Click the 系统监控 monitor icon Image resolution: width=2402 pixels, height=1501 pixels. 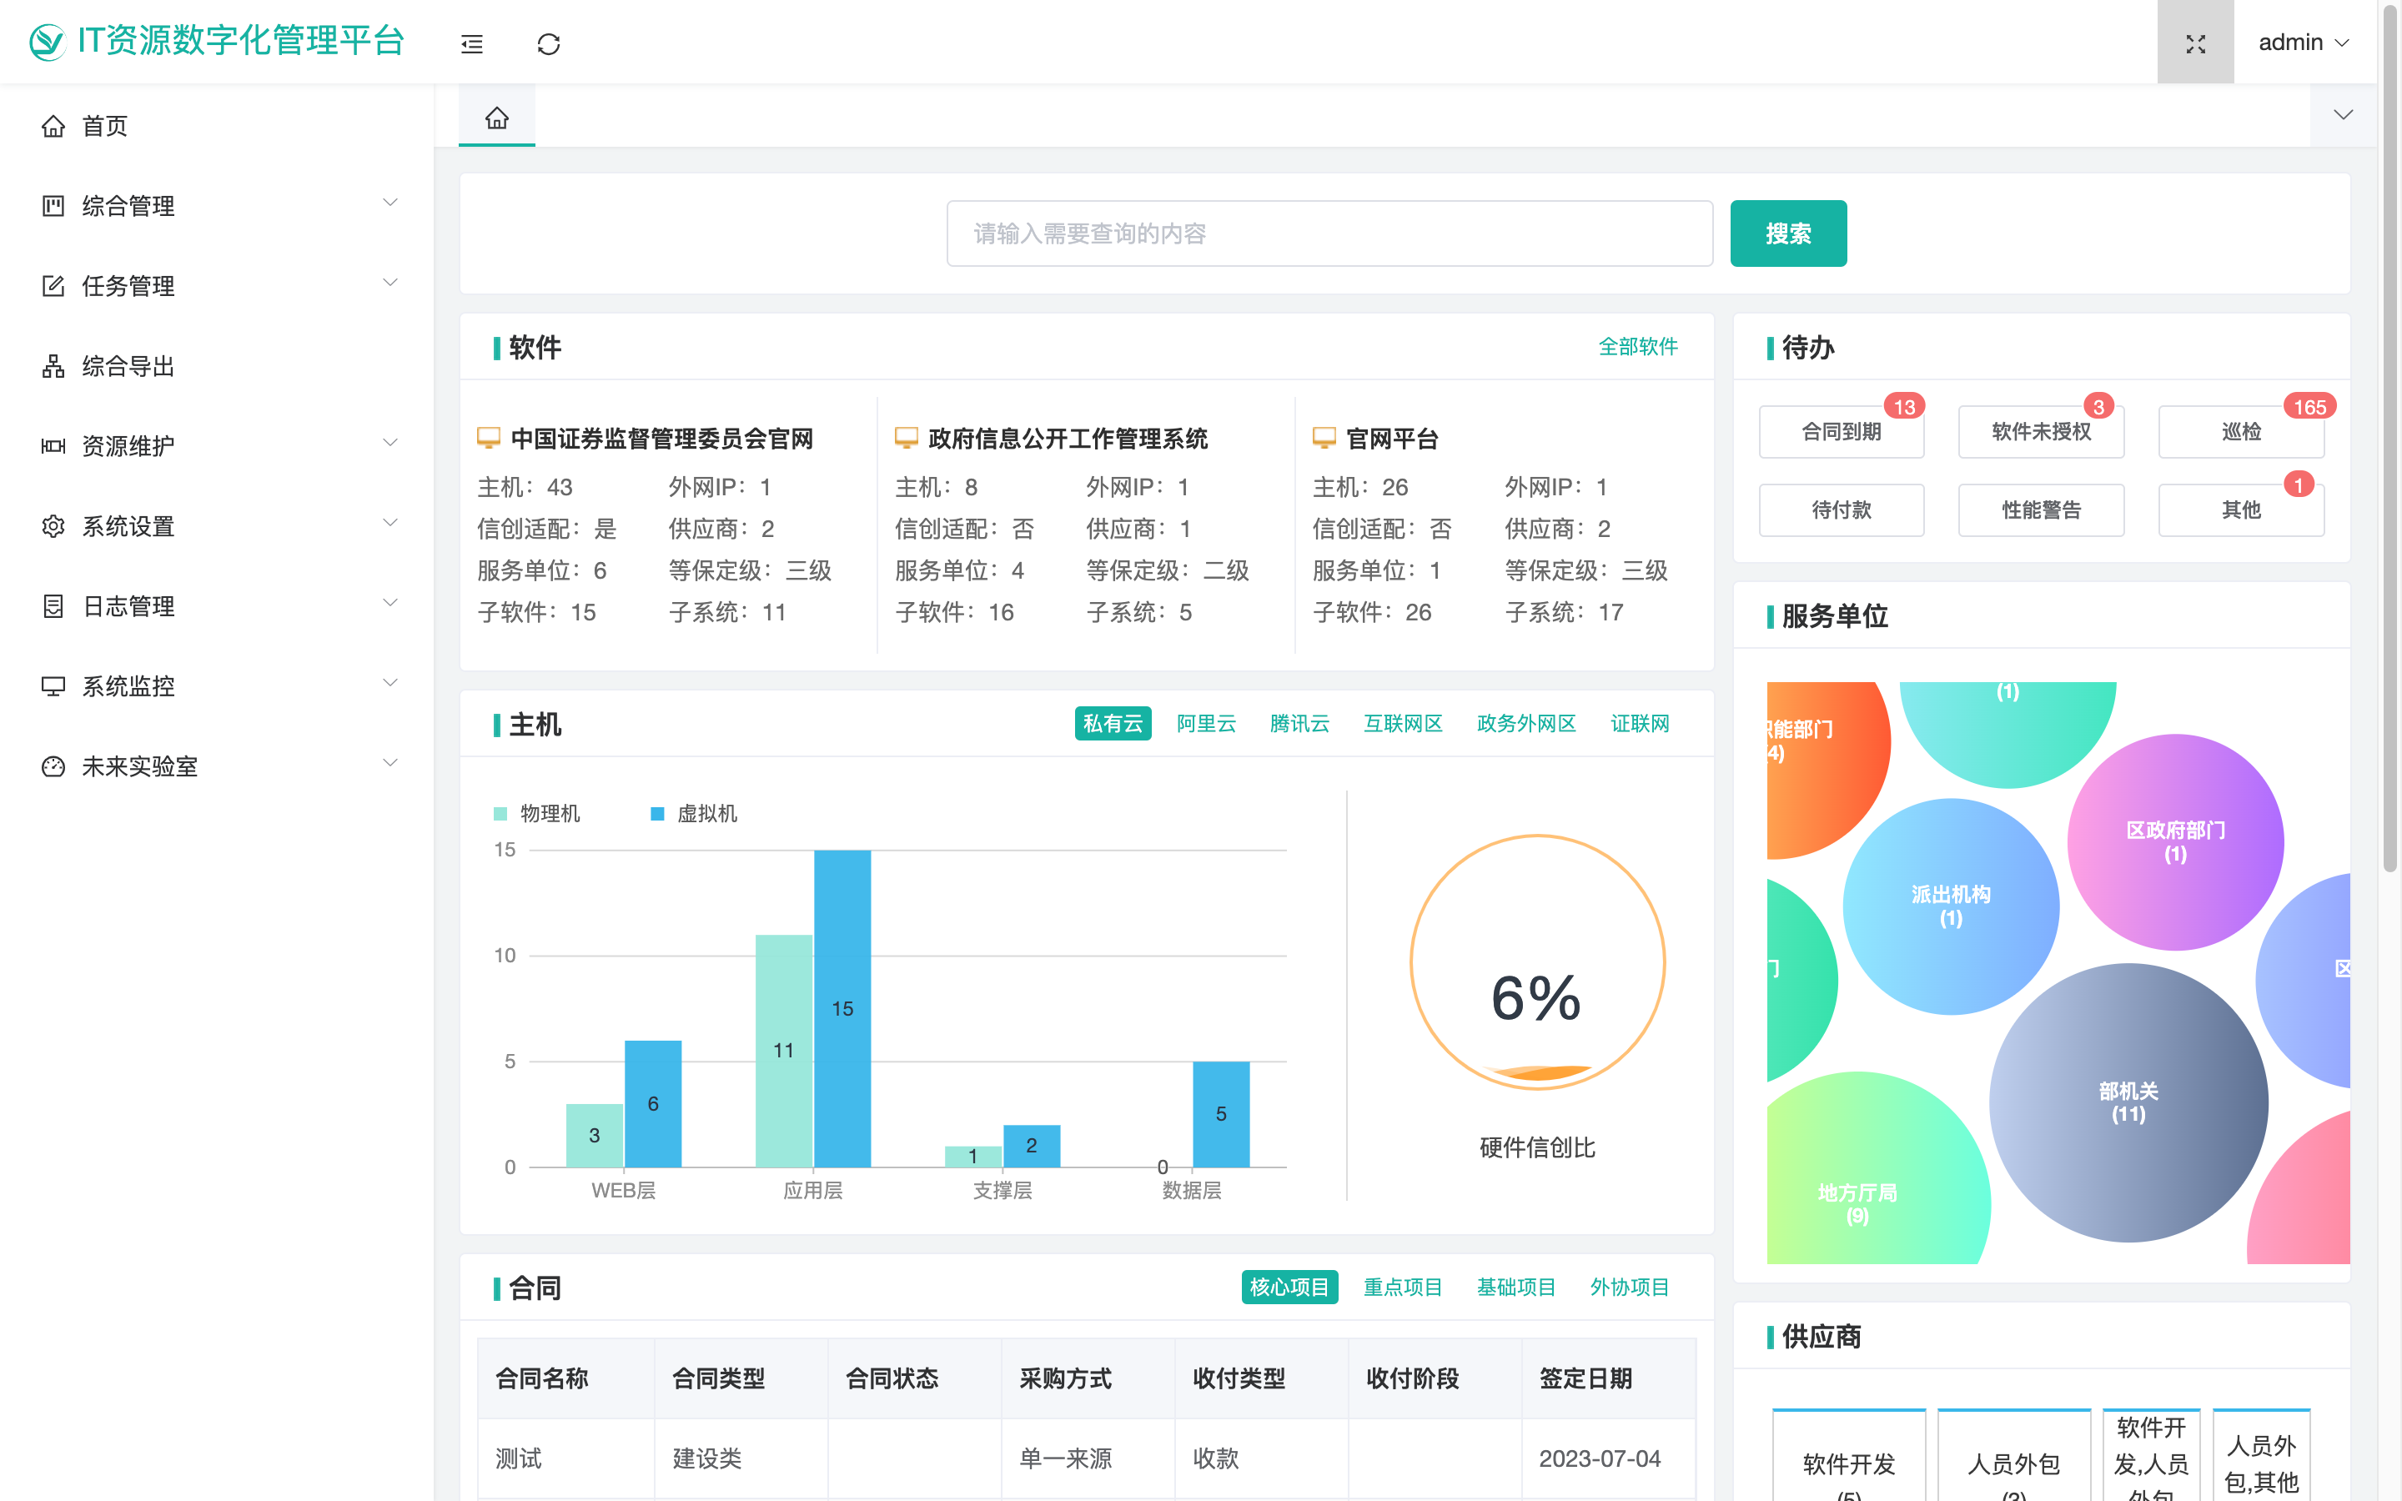(x=53, y=686)
